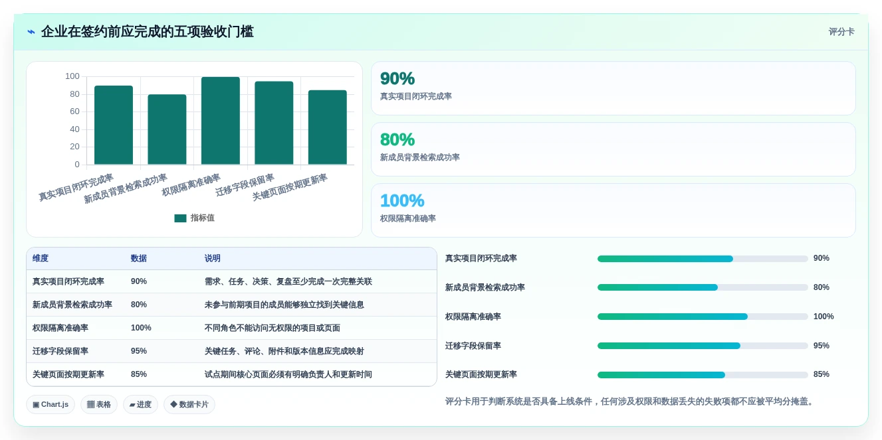Click the 维度 column header
The height and width of the screenshot is (440, 882).
click(x=41, y=258)
